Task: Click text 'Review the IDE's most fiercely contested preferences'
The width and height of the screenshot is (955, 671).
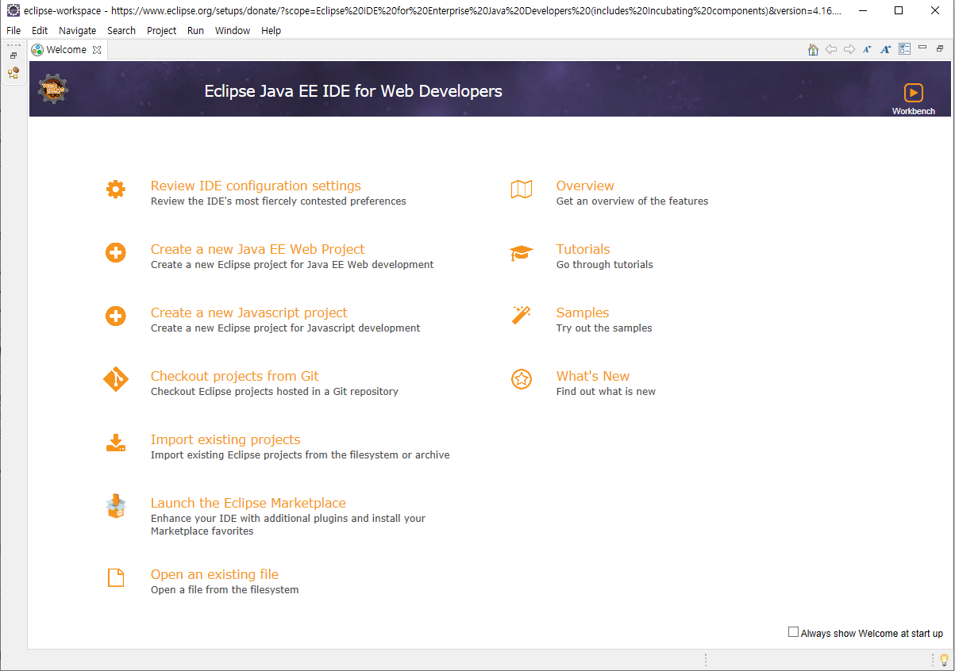Action: click(x=279, y=201)
